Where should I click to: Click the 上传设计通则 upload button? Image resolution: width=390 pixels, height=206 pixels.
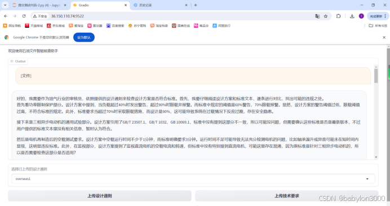coord(100,196)
